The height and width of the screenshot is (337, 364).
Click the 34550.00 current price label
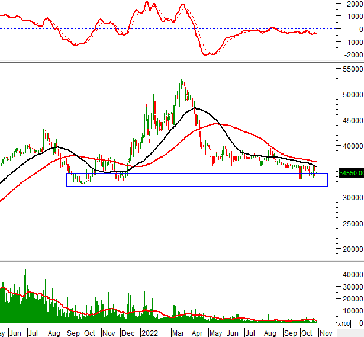point(350,173)
